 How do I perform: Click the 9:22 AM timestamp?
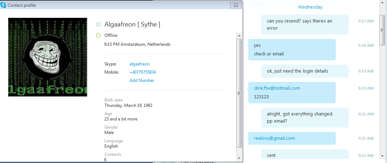366,155
